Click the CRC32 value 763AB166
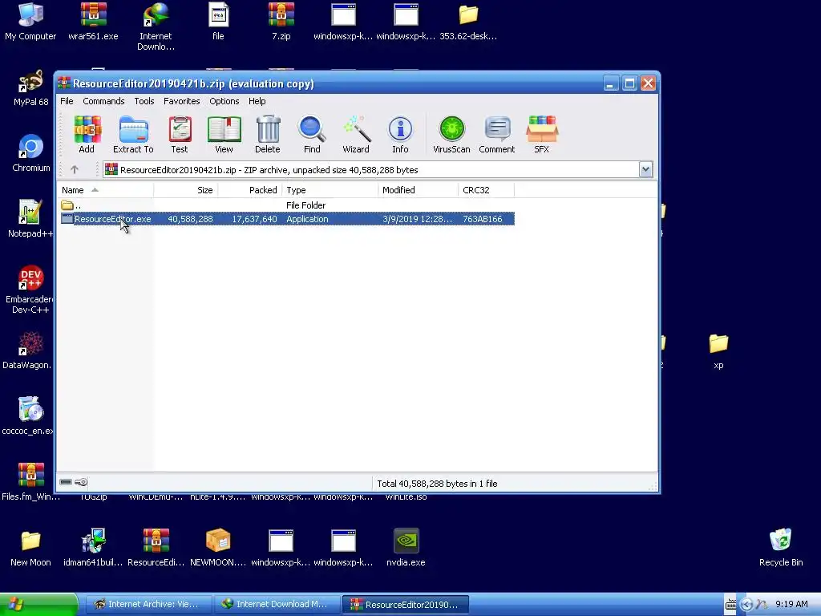The width and height of the screenshot is (821, 616). tap(482, 219)
